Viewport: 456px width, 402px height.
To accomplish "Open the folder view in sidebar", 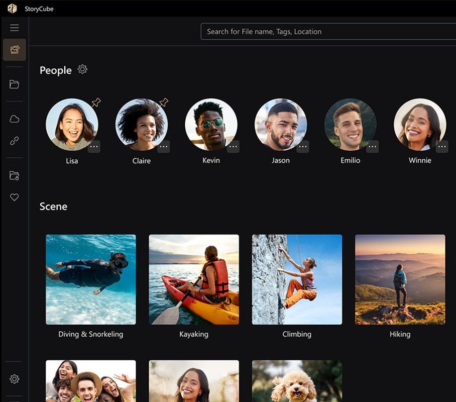I will 15,84.
